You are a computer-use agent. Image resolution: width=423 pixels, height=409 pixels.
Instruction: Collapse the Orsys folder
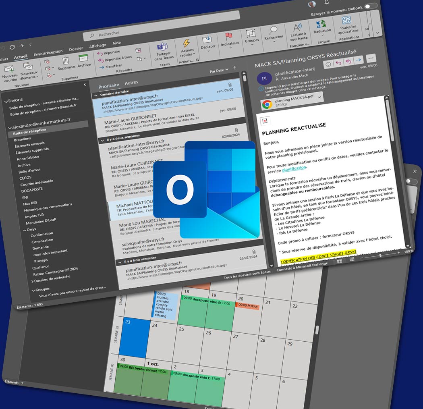click(25, 230)
